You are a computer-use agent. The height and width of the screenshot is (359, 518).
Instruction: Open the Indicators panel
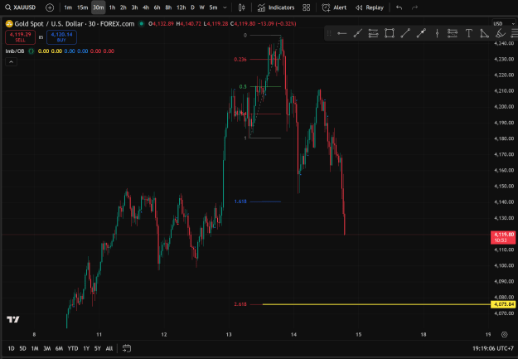tap(276, 7)
